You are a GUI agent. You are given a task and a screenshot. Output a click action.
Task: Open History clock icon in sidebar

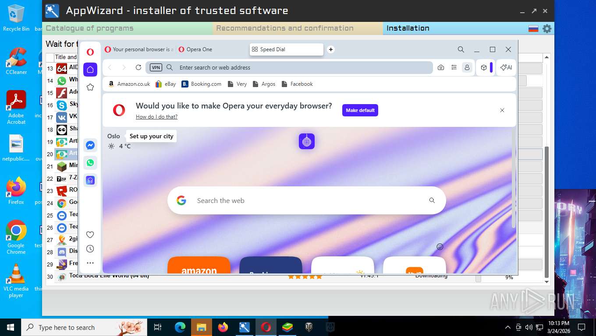90,249
